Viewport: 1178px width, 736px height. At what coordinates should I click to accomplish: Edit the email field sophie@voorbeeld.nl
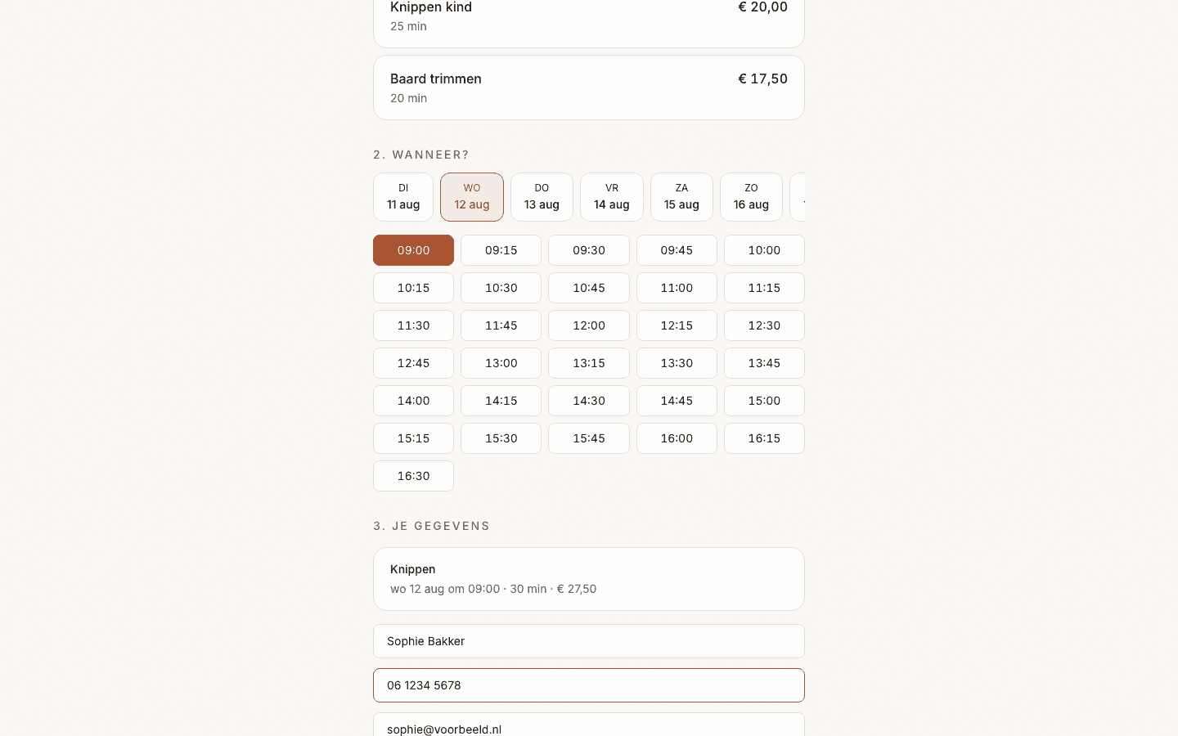[589, 725]
